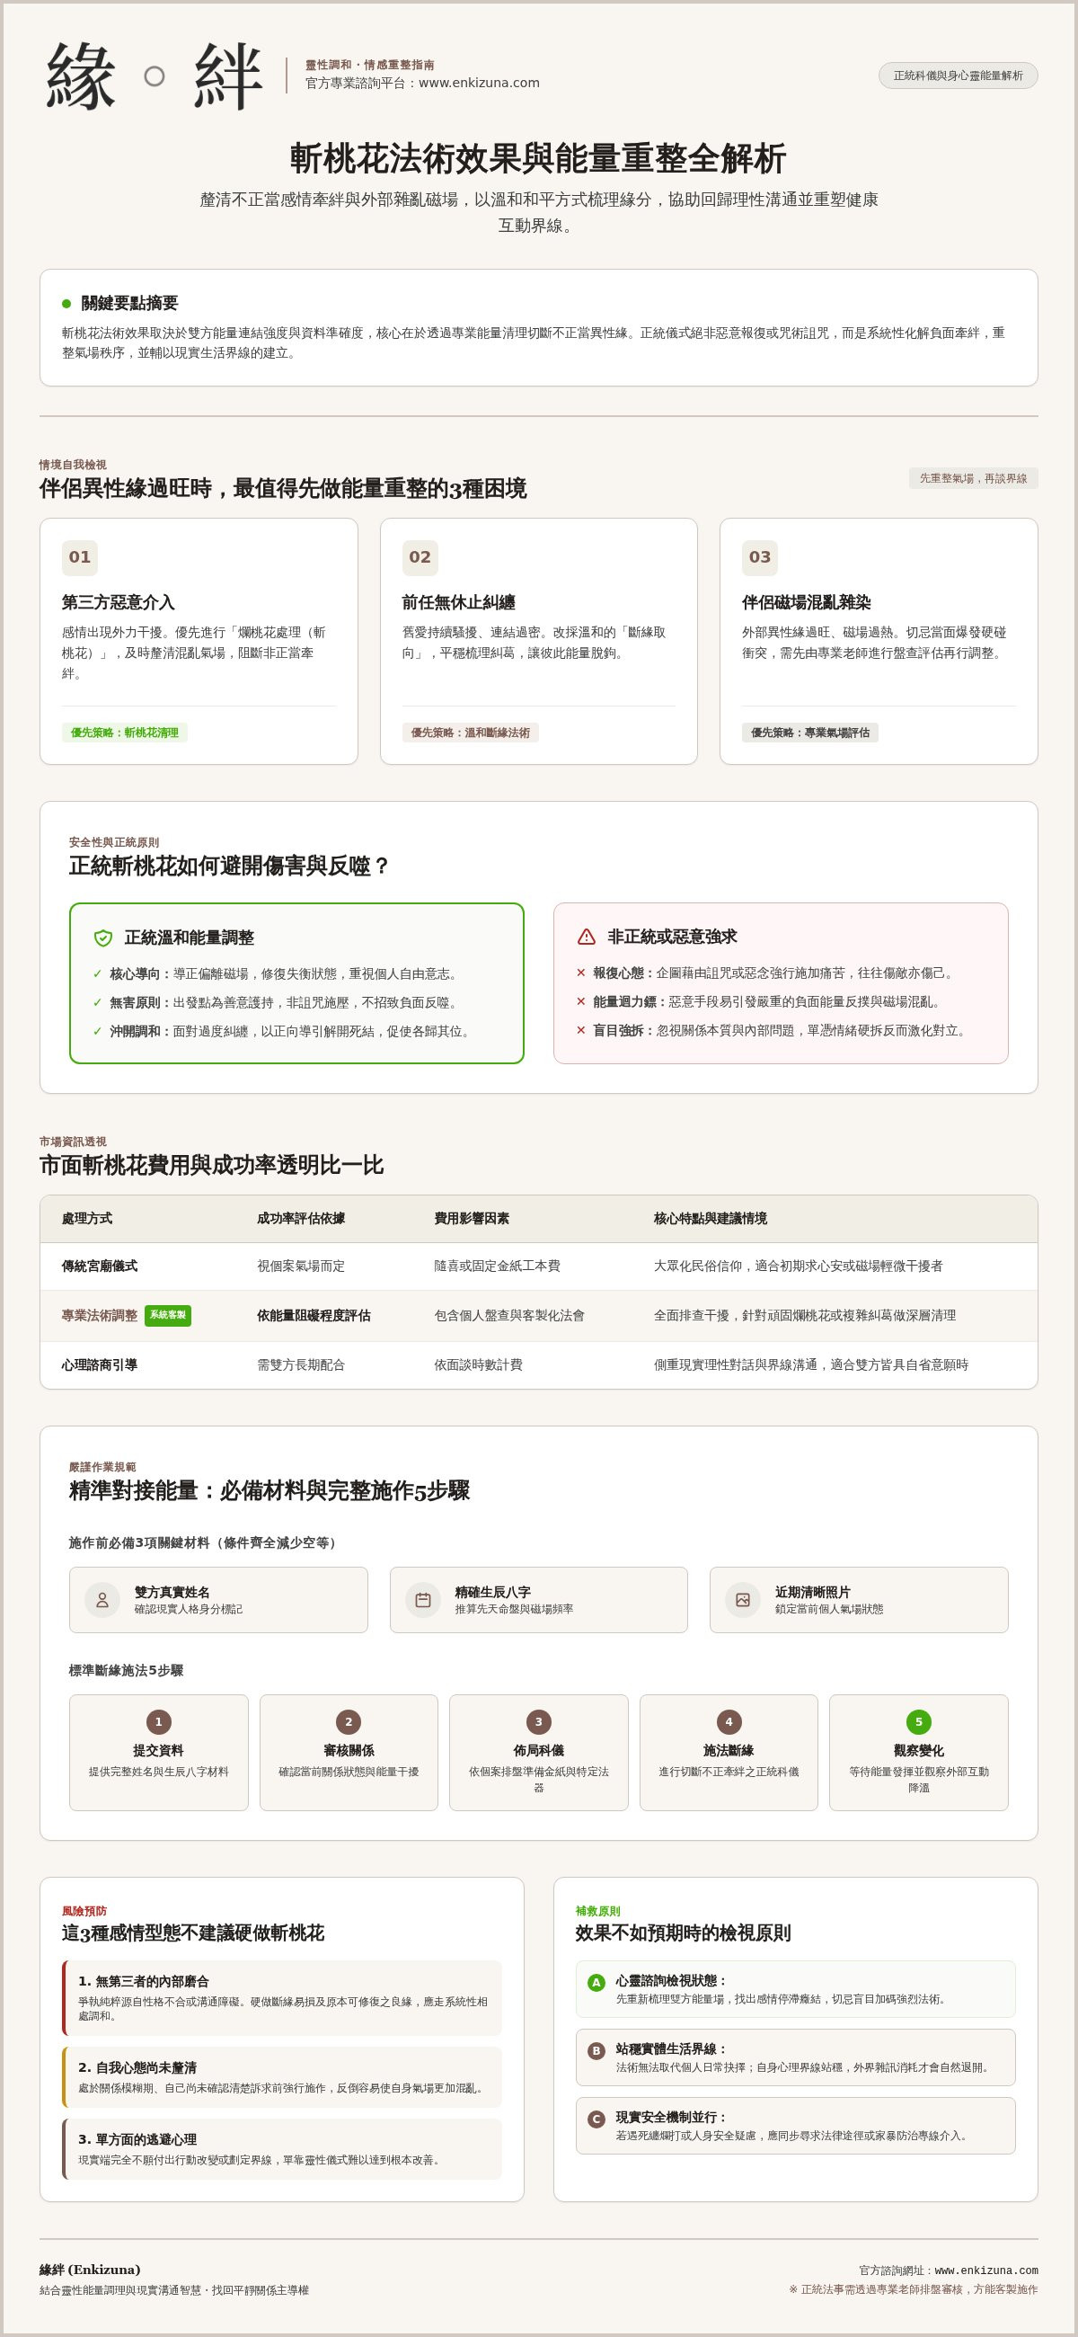Screen dimensions: 1078x2337
Task: Click the 優先策略：專業氣場評估 tag
Action: [x=809, y=733]
